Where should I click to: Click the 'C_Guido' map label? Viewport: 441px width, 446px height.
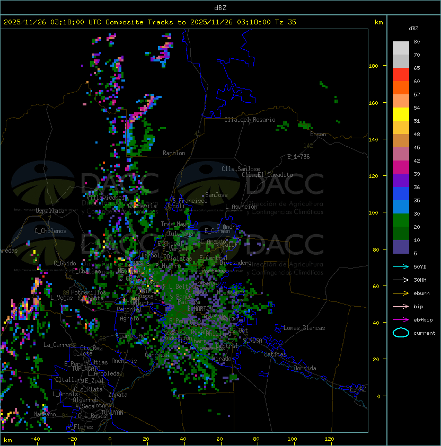[65, 263]
